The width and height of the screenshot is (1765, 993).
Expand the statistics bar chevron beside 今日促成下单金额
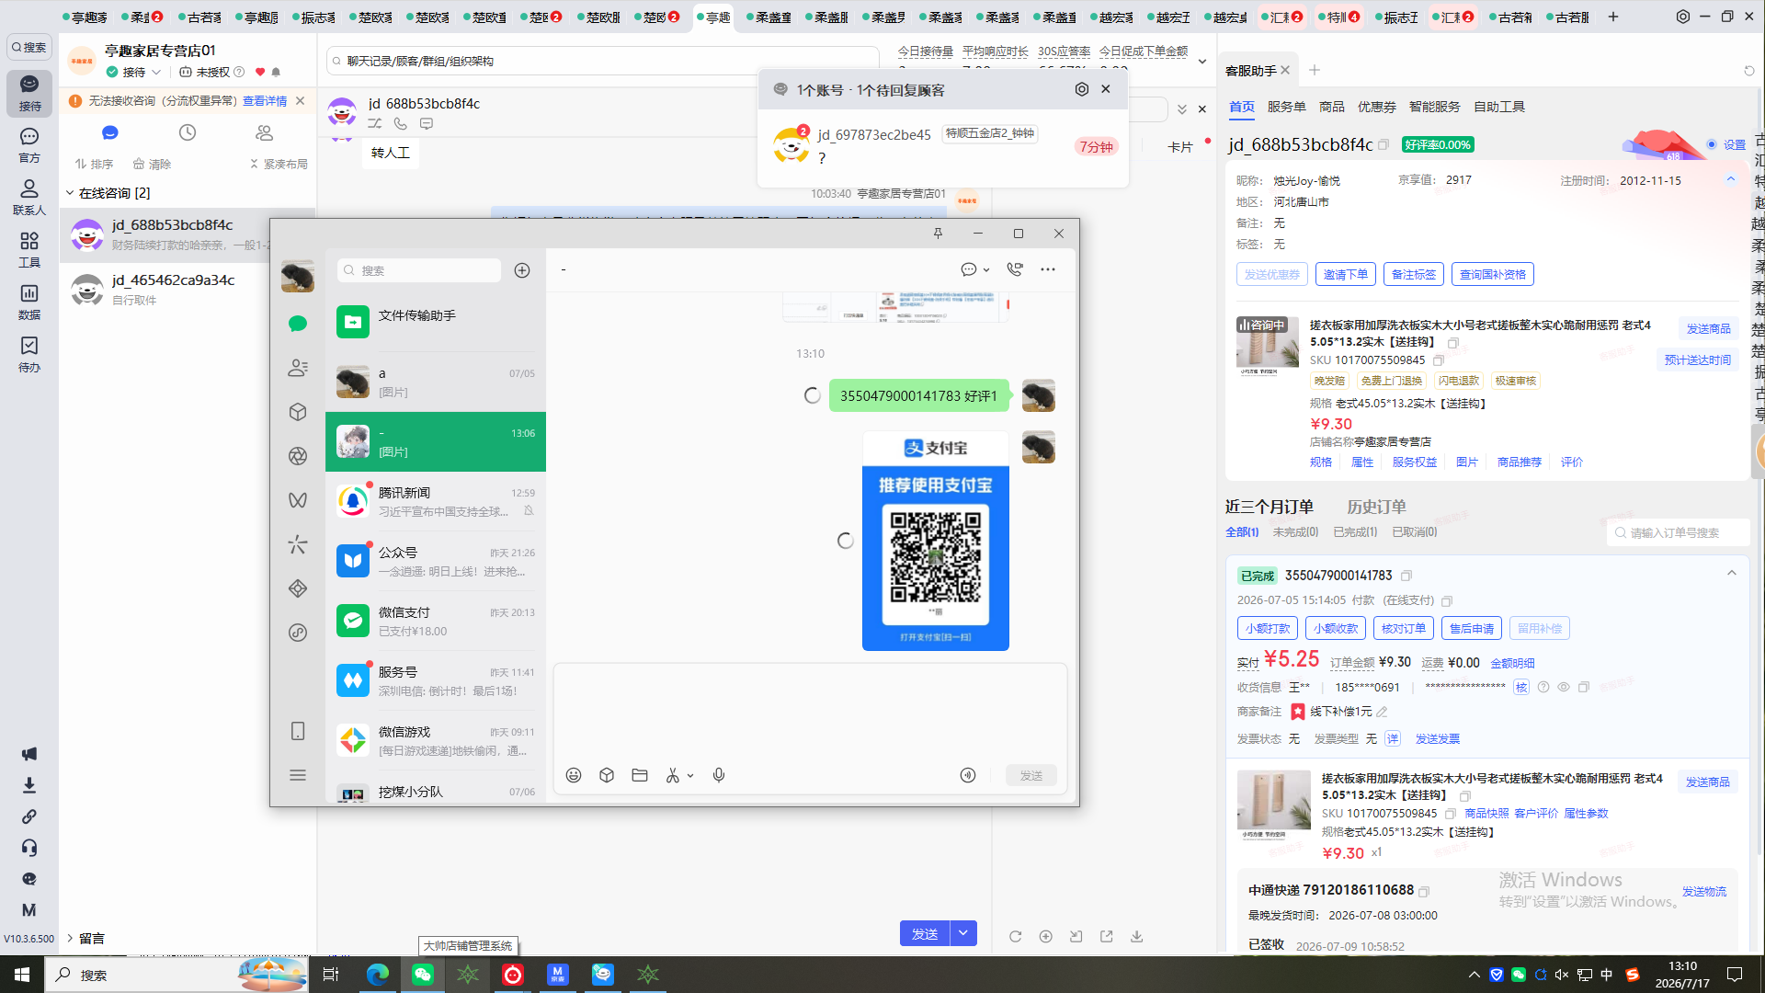pyautogui.click(x=1202, y=62)
